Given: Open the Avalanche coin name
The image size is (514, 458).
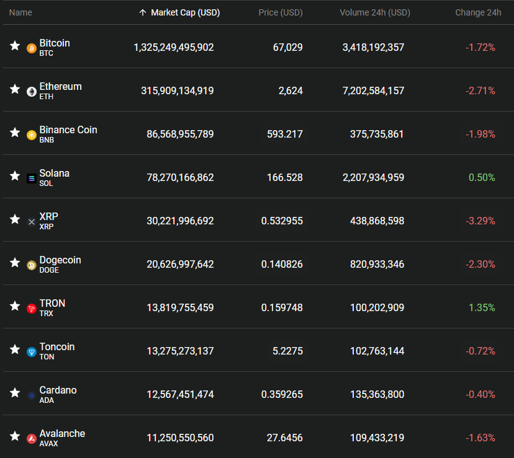Looking at the screenshot, I should (x=62, y=433).
